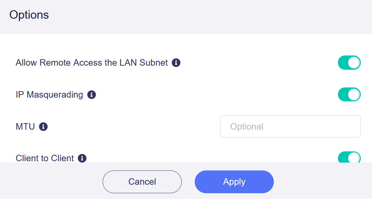Turn off Allow Remote Access LAN Subnet switch
The width and height of the screenshot is (372, 199).
coord(349,63)
